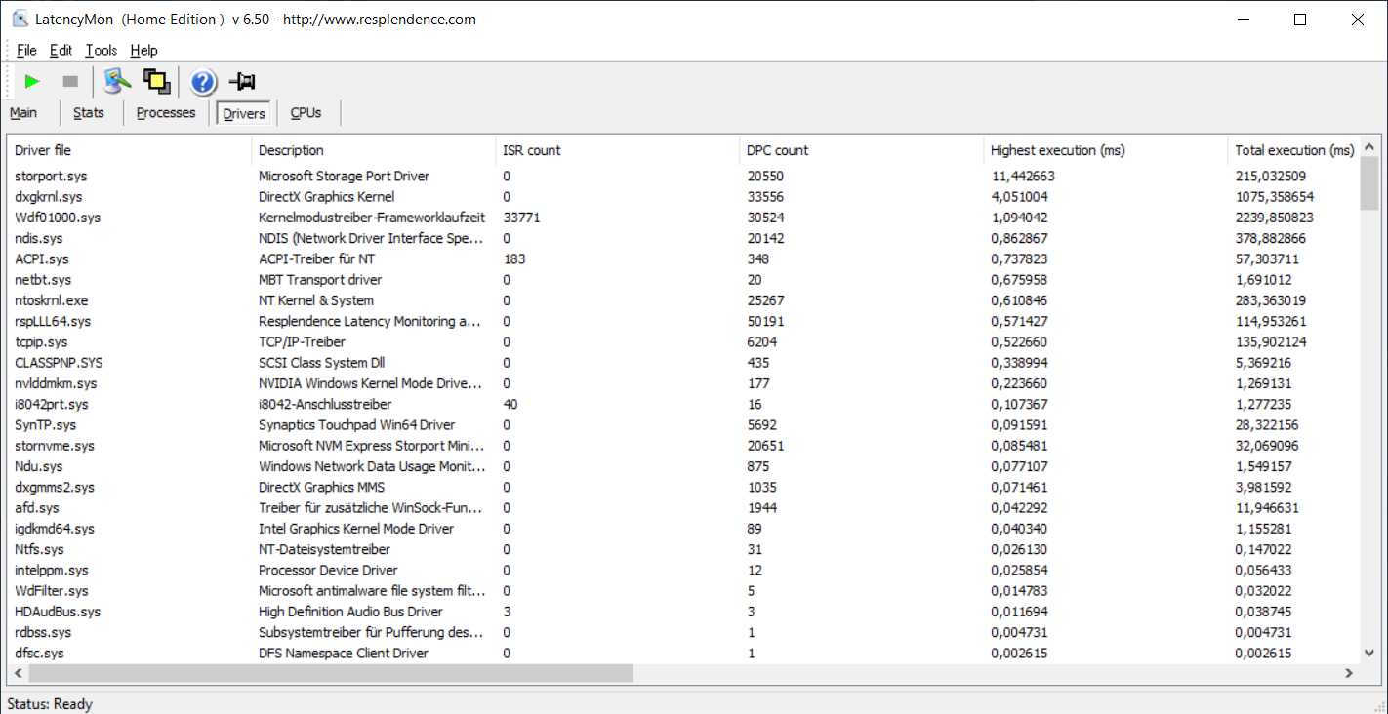Start the latency monitor with the green play icon

(32, 82)
